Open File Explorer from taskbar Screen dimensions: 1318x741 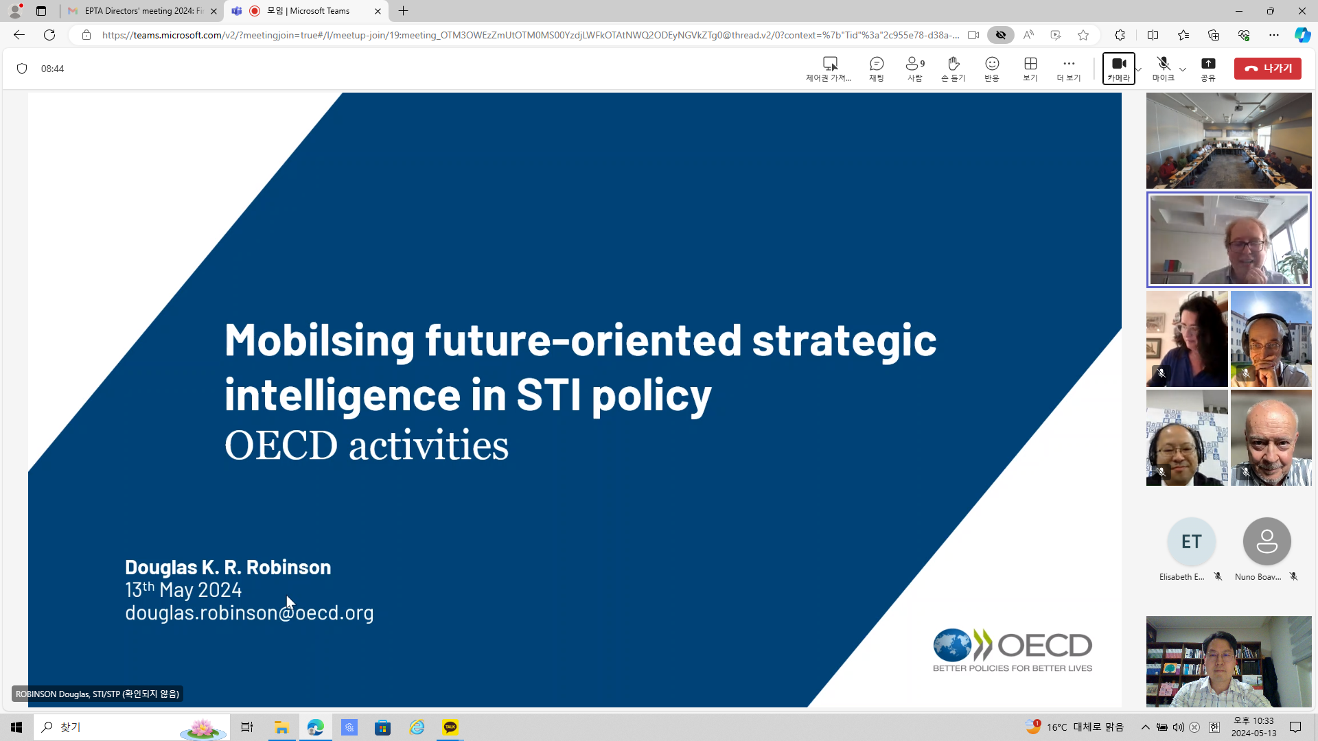coord(281,727)
